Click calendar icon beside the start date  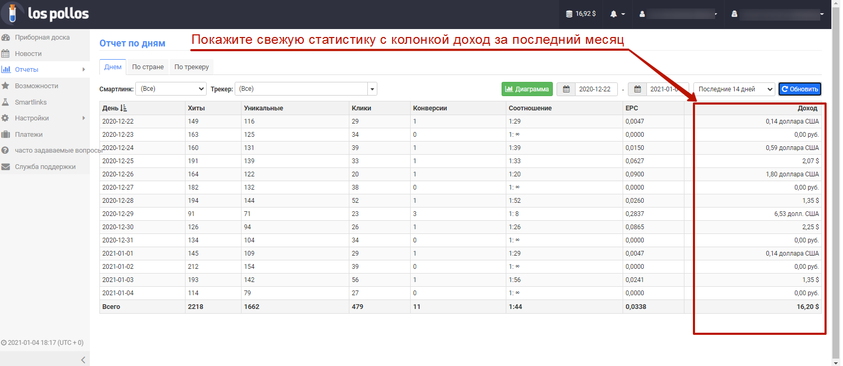[566, 89]
